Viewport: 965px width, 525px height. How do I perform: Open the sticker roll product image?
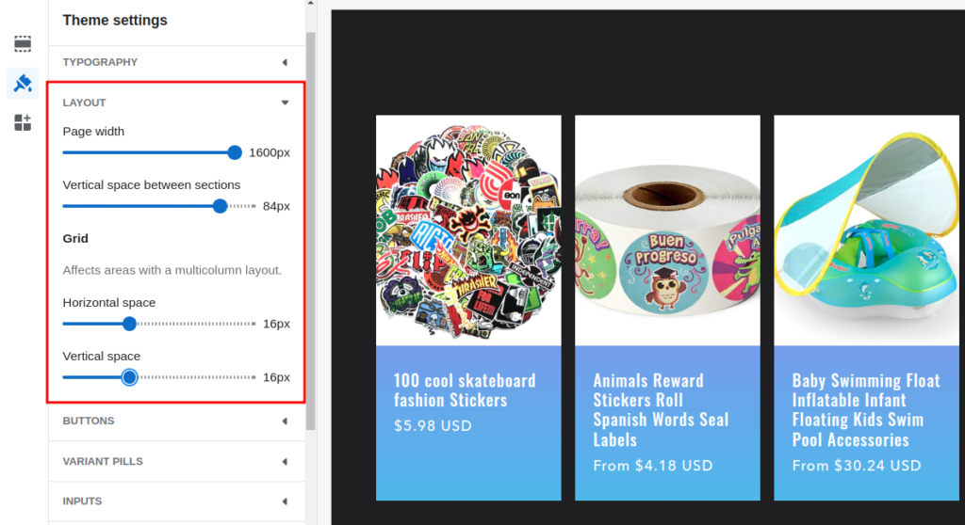(667, 231)
